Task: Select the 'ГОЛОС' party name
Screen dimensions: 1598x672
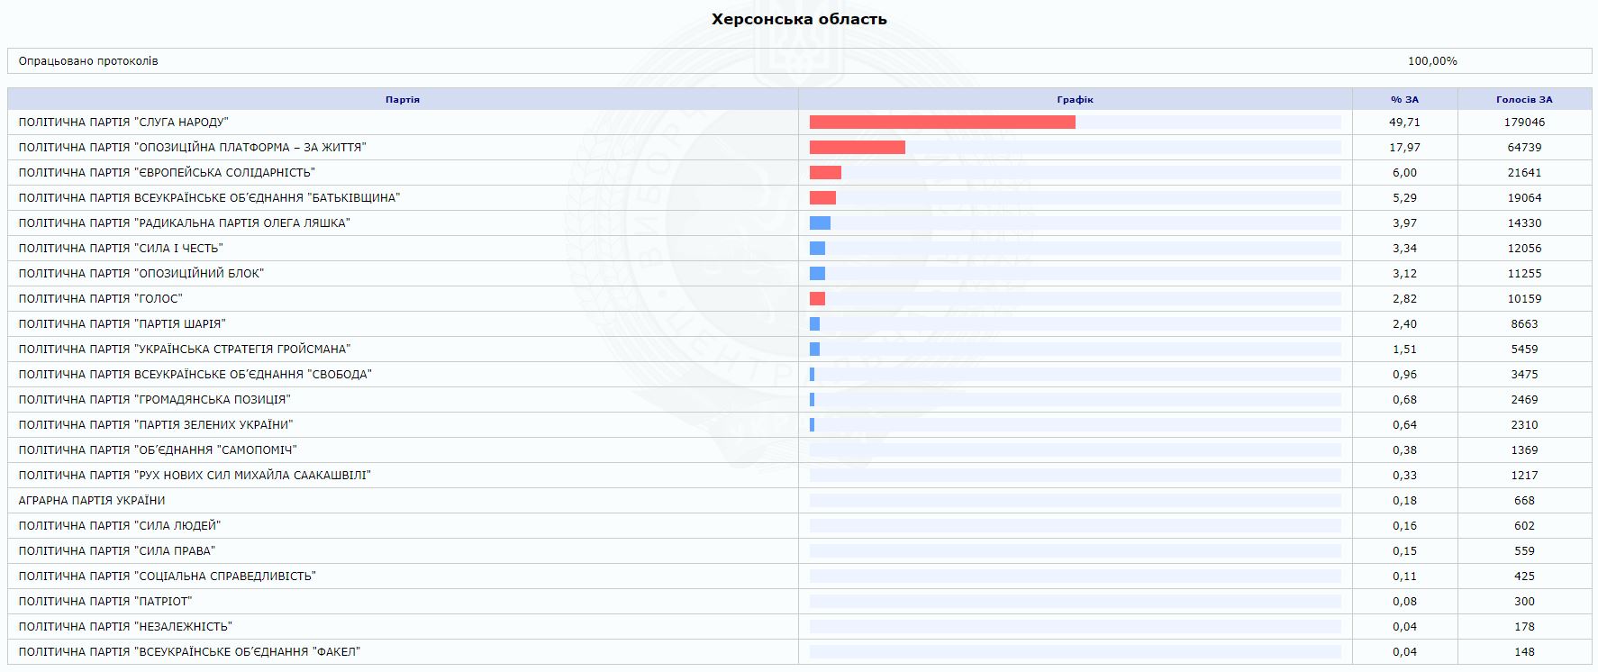Action: point(100,299)
